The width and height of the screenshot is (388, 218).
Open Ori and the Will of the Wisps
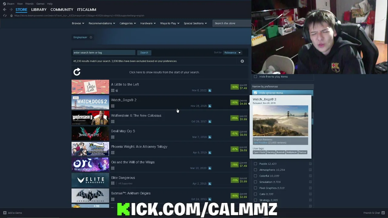[x=160, y=165]
